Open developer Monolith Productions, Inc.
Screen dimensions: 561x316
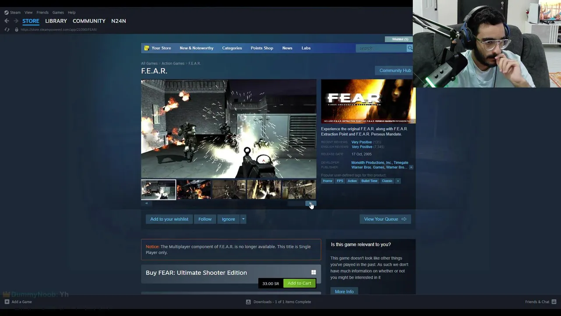372,162
